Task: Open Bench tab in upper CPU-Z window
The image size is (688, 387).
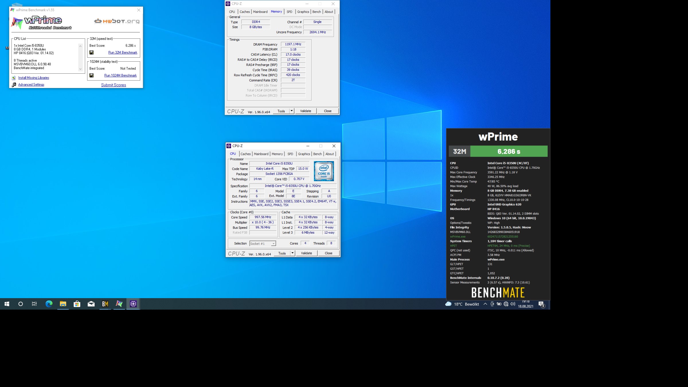Action: tap(317, 12)
